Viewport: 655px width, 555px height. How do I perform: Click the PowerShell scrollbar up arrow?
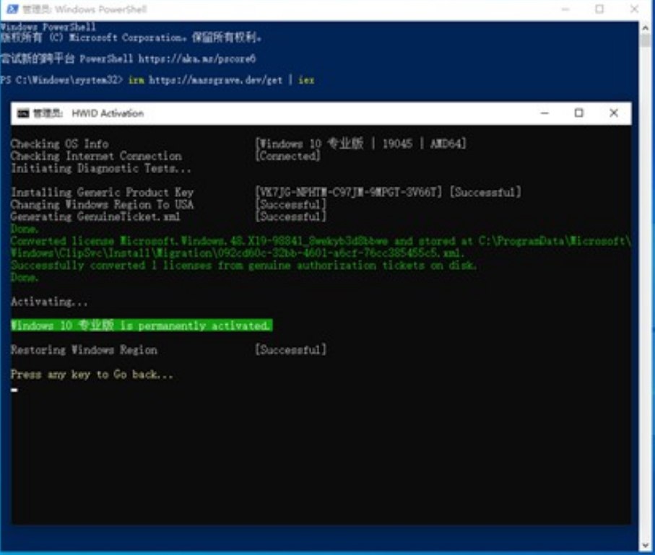coord(646,27)
